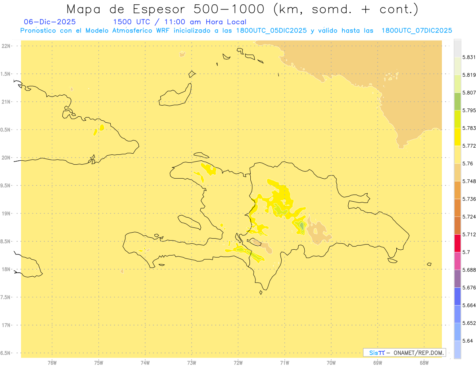This screenshot has height=368, width=476.
Task: Click the colorbar value 5.652
Action: (x=469, y=323)
